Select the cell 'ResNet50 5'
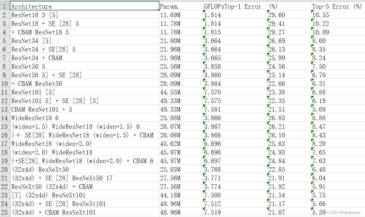365x217 pixels. pyautogui.click(x=85, y=67)
